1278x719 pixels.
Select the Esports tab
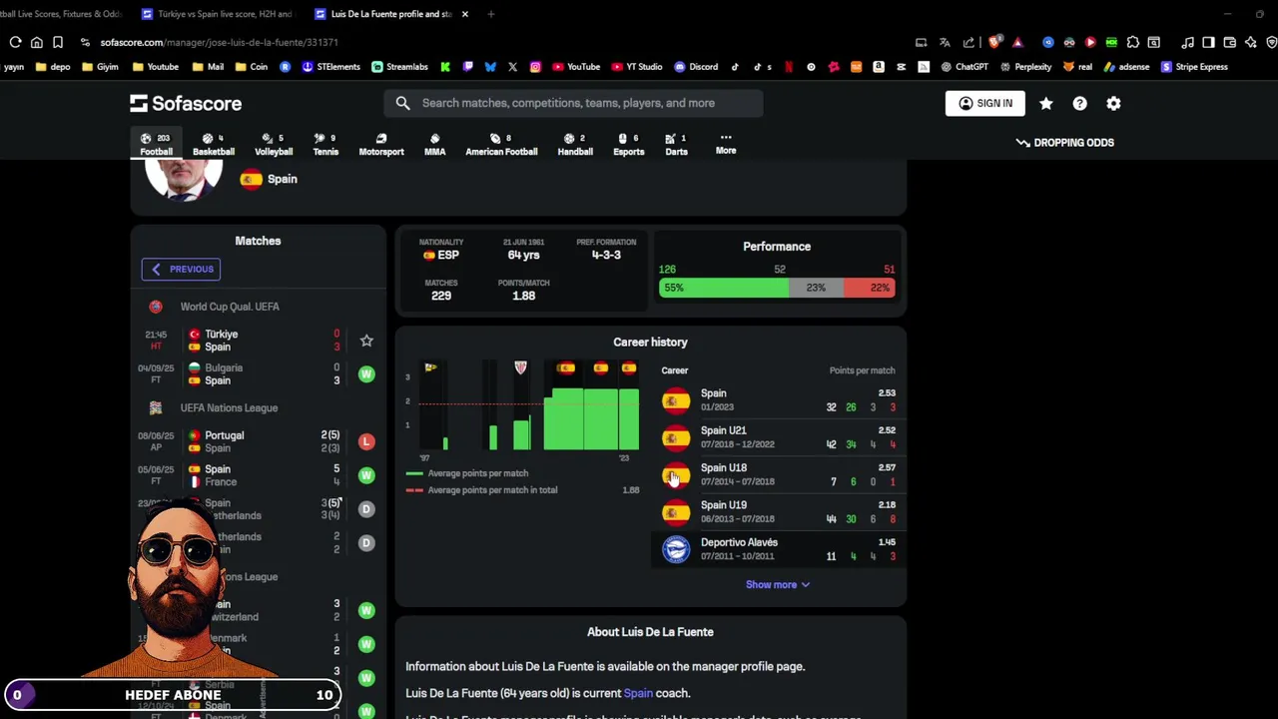628,145
